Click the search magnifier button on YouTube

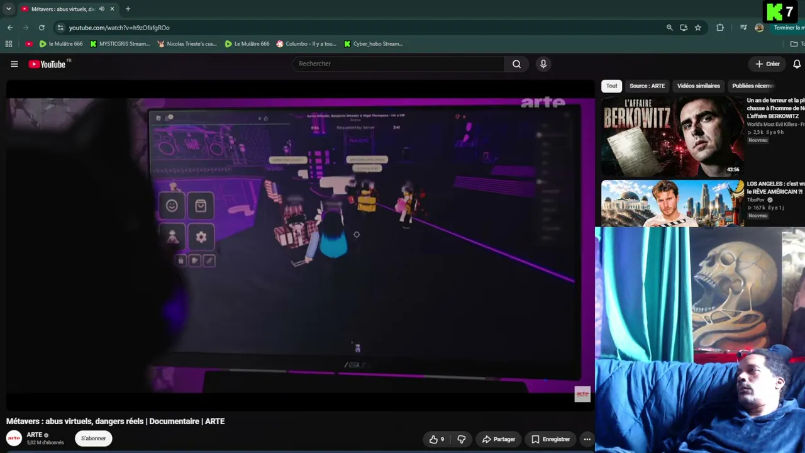(x=516, y=64)
